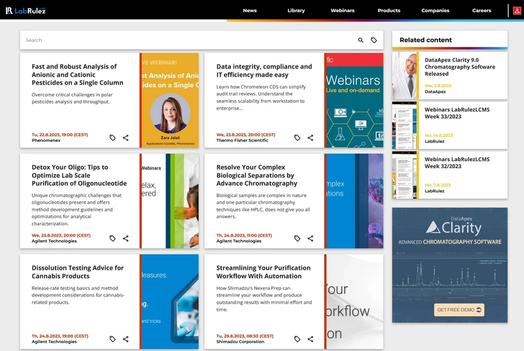Open the Careers page
Viewport: 524px width, 351px height.
[x=482, y=10]
